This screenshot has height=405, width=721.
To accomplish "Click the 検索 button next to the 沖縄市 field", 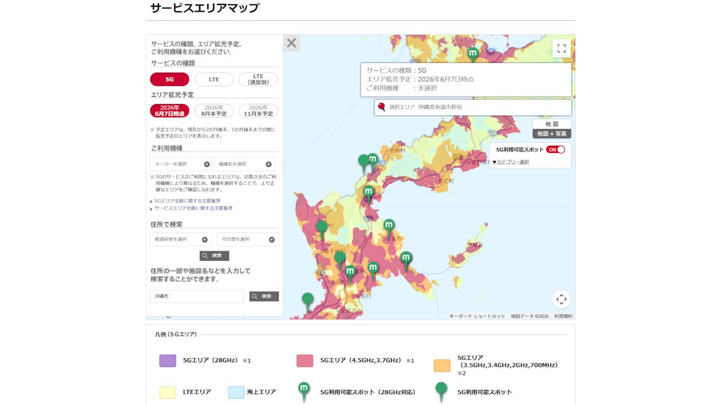I will coord(264,296).
